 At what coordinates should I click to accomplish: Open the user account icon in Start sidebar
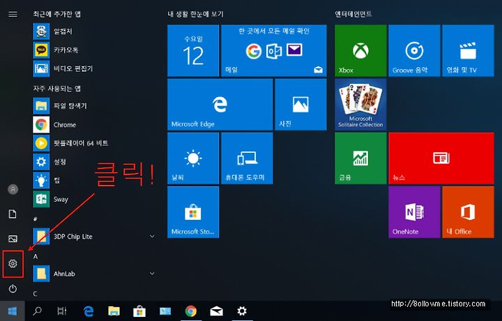pos(13,189)
